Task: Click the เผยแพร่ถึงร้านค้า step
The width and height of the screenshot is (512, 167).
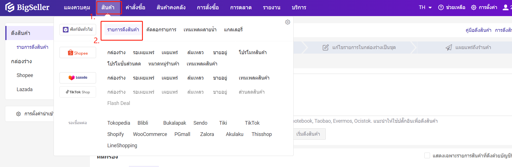Action: coord(468,47)
